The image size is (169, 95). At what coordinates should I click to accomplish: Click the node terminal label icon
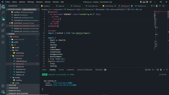click(x=148, y=70)
